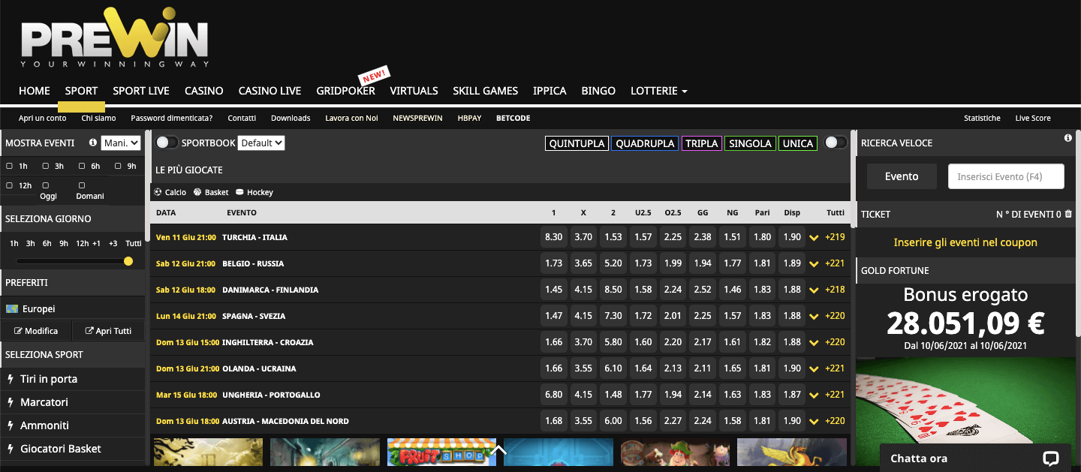Screen dimensions: 1081x472
Task: Click the Europei flag icon
Action: 11,308
